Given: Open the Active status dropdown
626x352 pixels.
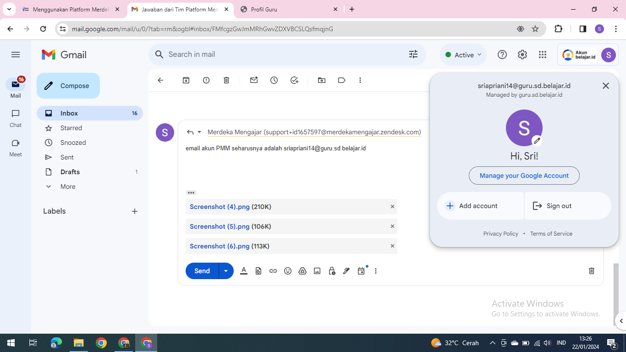Looking at the screenshot, I should (464, 55).
